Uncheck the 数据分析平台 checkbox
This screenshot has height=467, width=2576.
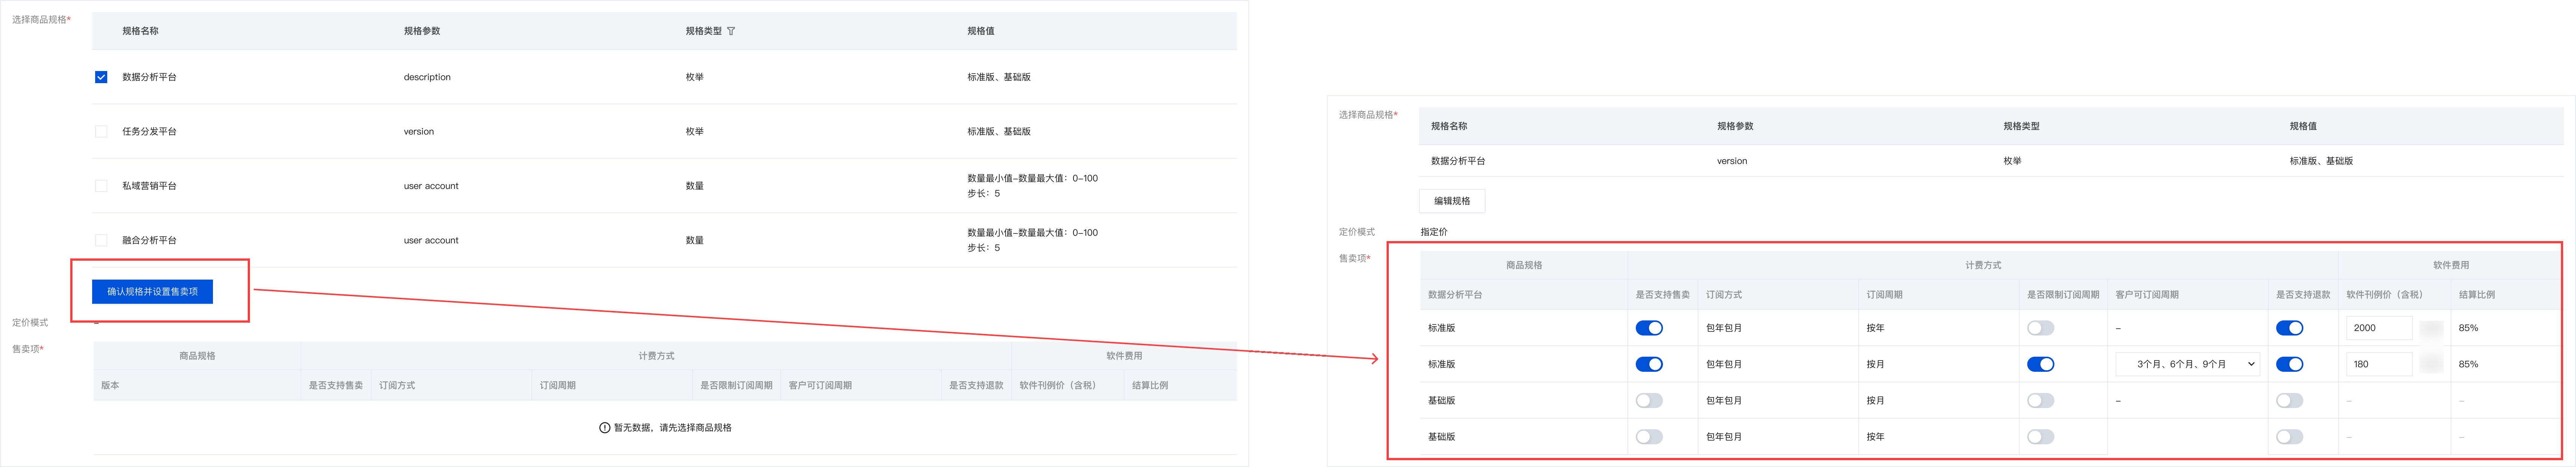point(101,77)
